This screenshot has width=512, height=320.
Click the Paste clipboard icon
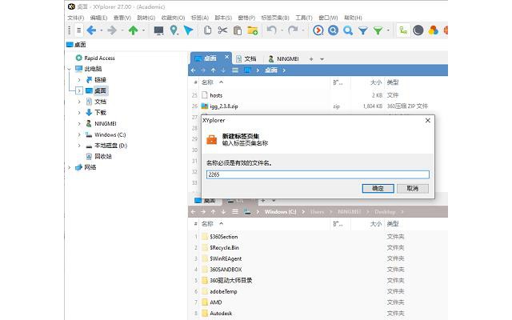(238, 30)
